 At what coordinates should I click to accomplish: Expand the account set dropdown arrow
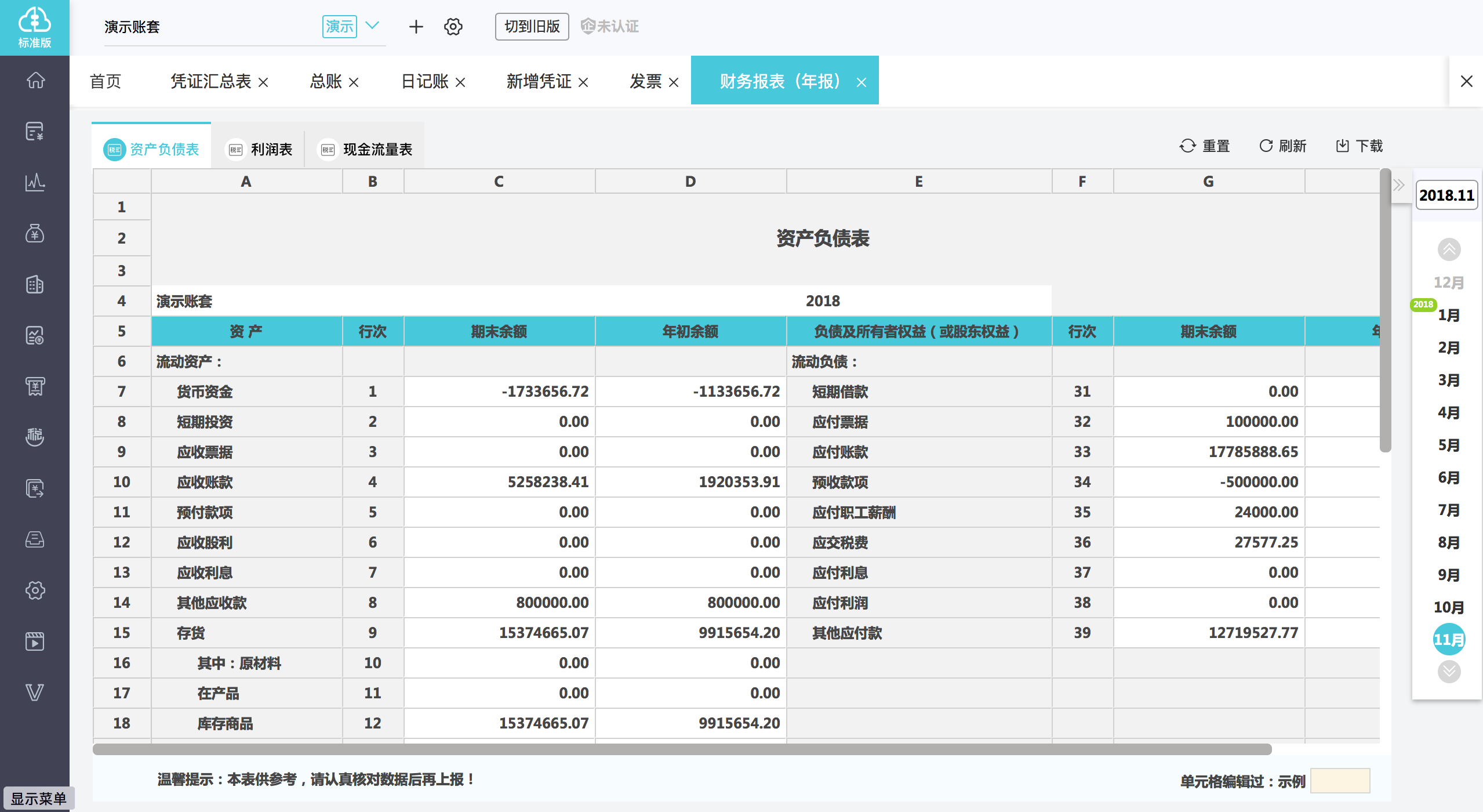[x=372, y=26]
